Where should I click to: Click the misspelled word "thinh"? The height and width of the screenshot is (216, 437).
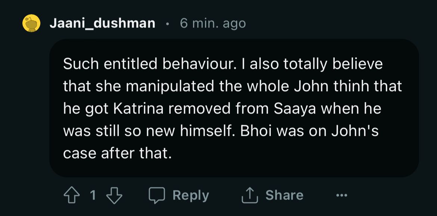click(x=348, y=86)
